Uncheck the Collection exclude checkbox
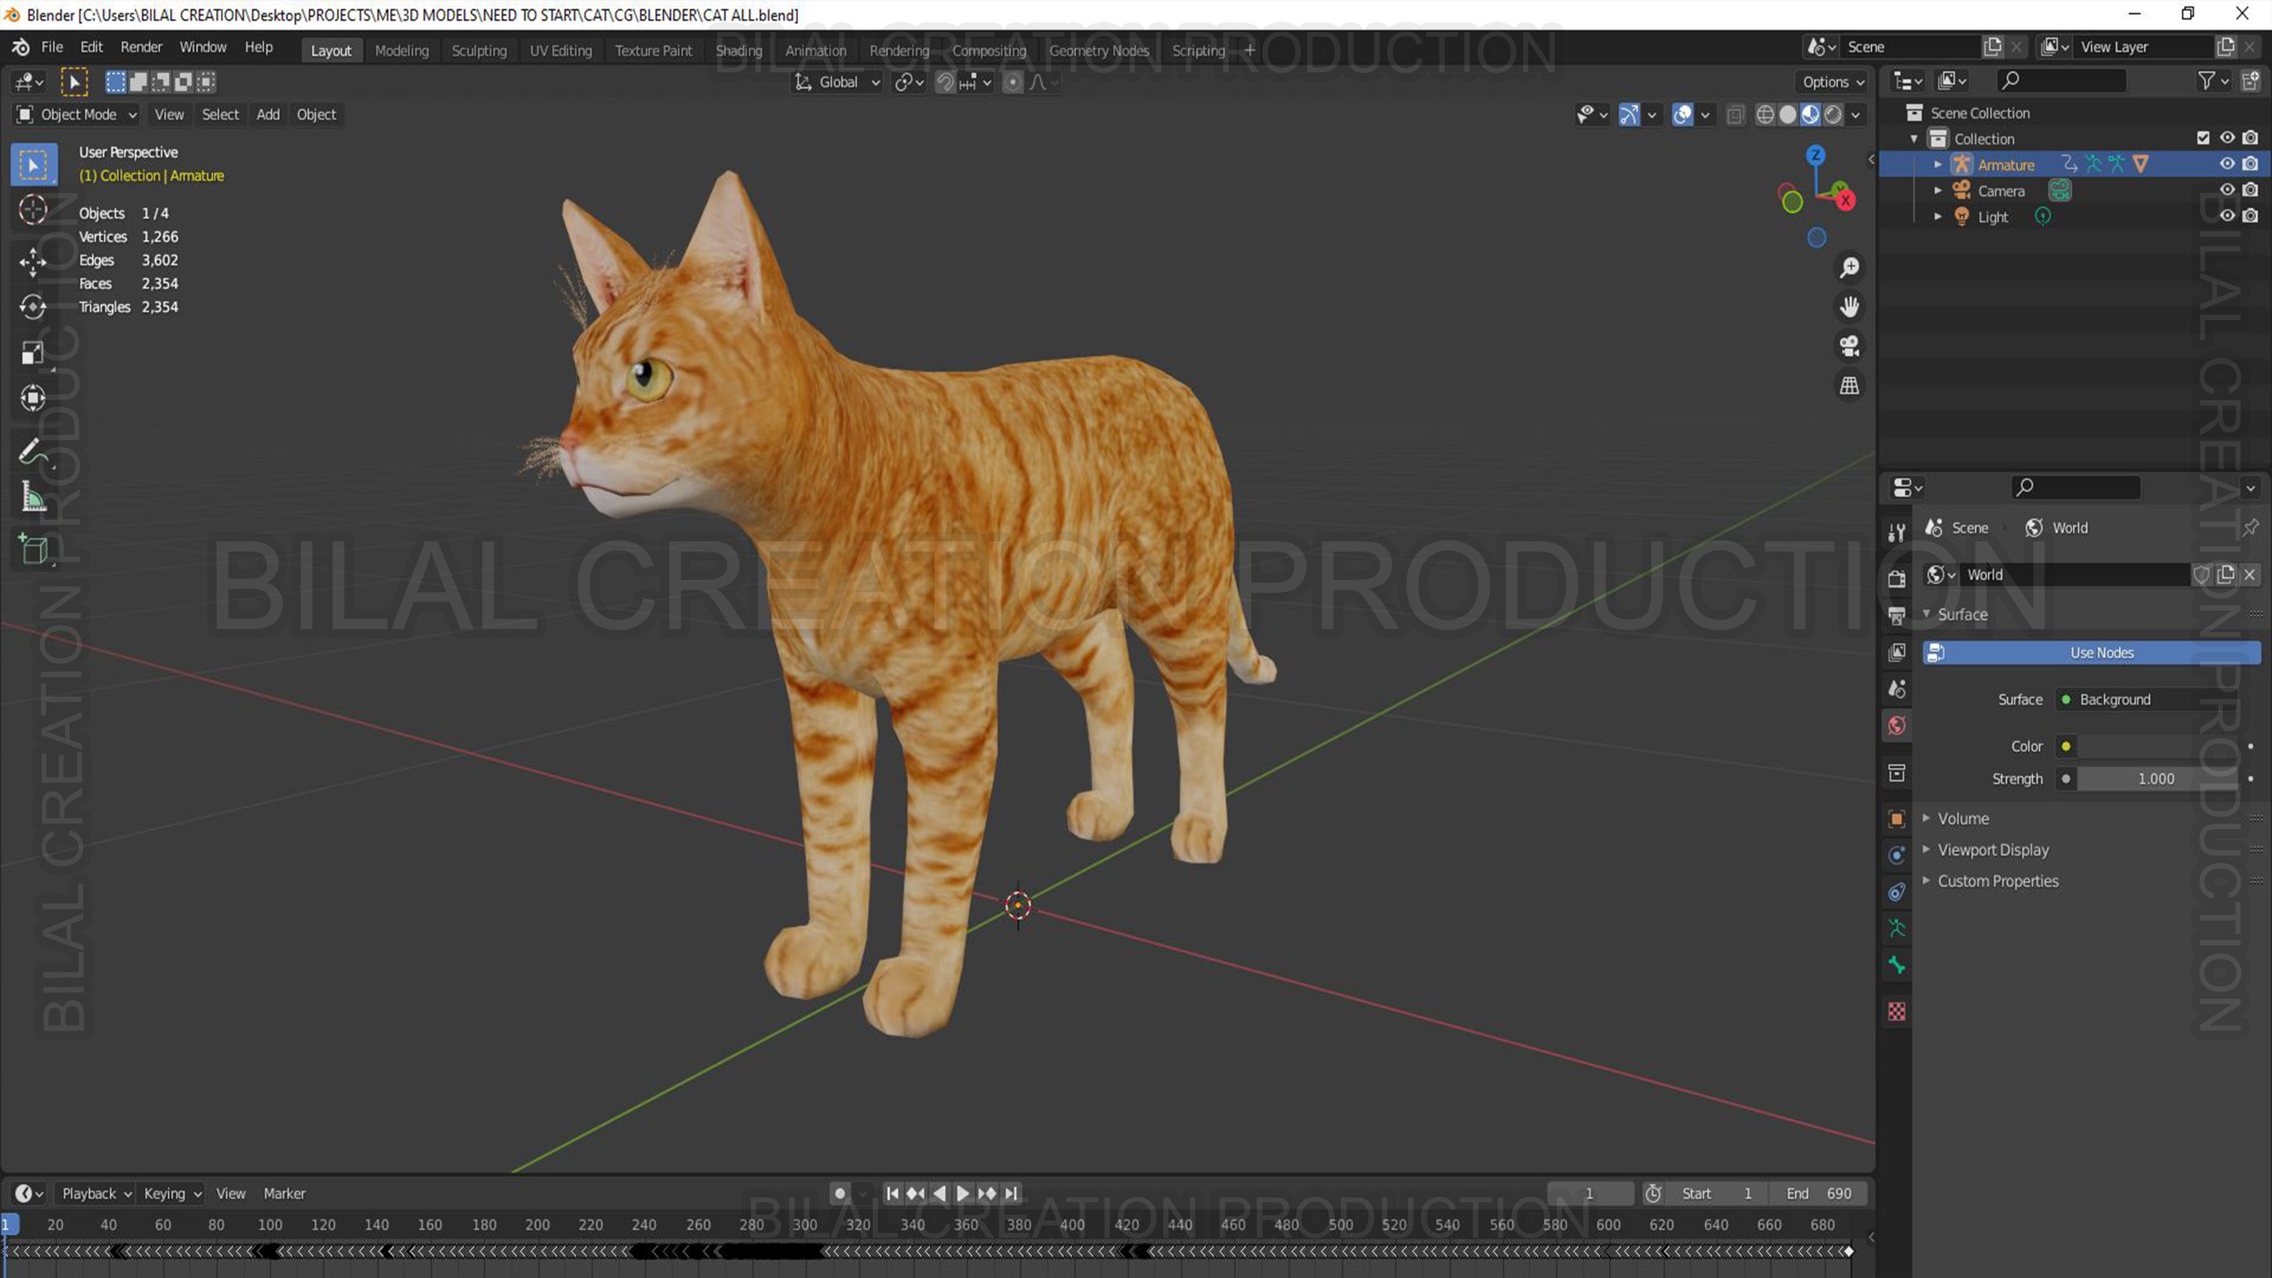 pos(2202,138)
